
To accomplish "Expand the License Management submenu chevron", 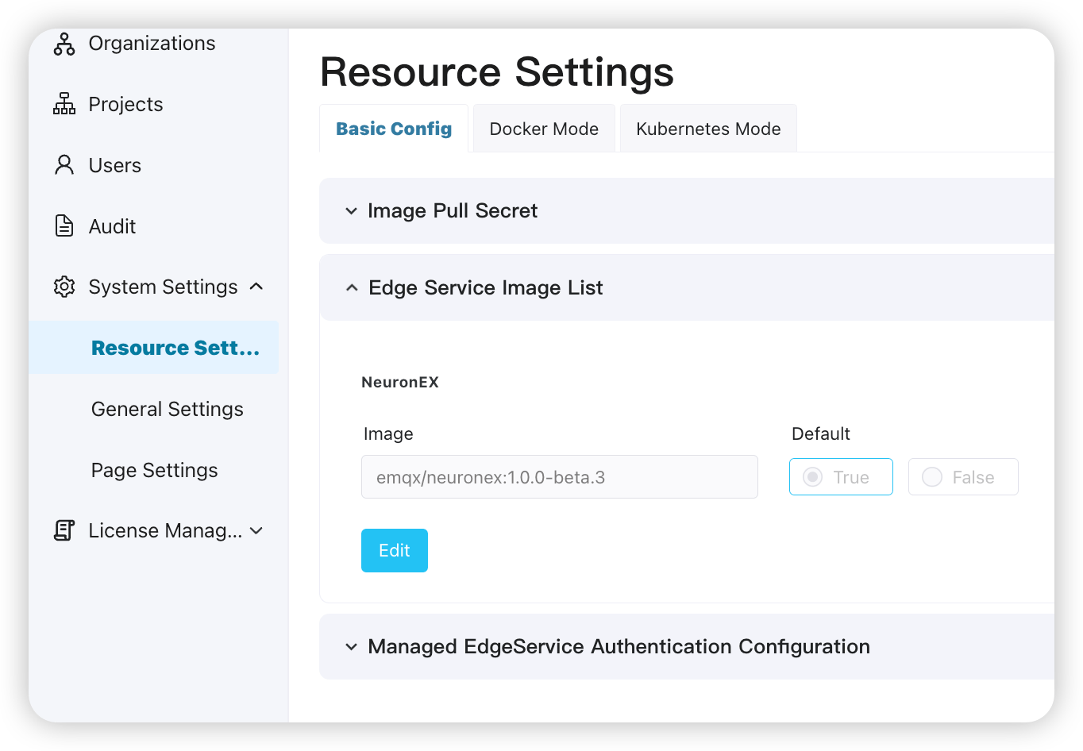I will coord(256,530).
